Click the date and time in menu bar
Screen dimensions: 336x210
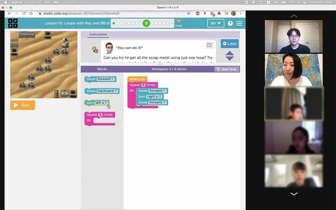tap(321, 2)
